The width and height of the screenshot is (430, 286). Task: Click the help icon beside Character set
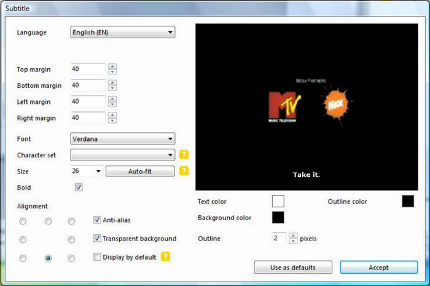[x=183, y=155]
